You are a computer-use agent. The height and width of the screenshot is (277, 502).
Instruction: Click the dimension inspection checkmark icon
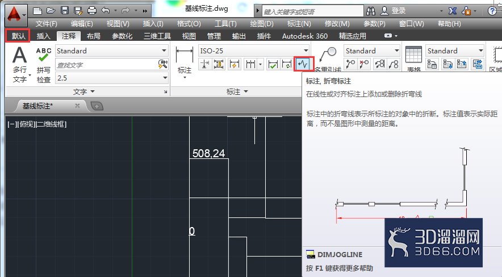[273, 64]
